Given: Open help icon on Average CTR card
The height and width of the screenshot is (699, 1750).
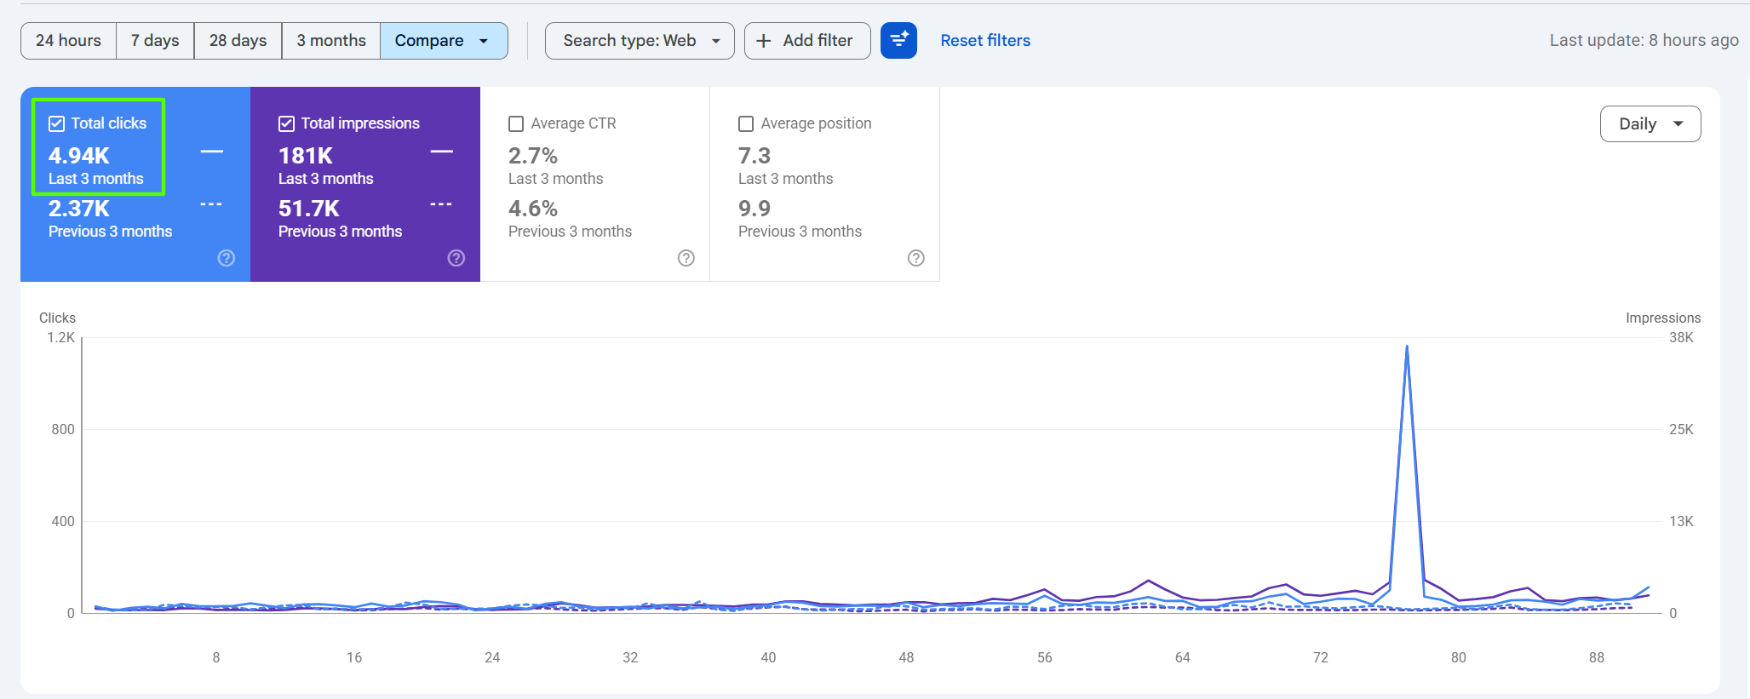Looking at the screenshot, I should [x=686, y=258].
